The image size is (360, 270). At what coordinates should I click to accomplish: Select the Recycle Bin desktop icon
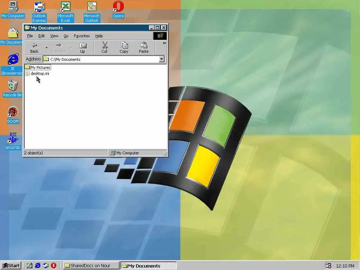coord(13,89)
